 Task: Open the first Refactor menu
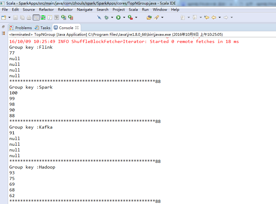click(46, 10)
